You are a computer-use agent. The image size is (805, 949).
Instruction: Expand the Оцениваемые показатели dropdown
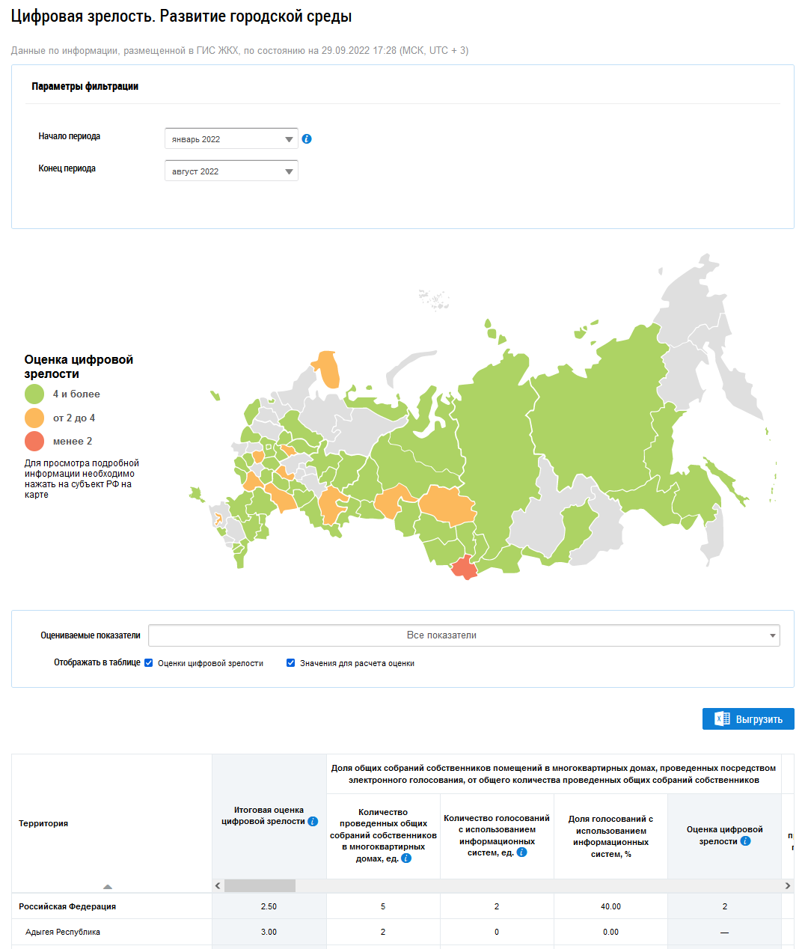[464, 635]
